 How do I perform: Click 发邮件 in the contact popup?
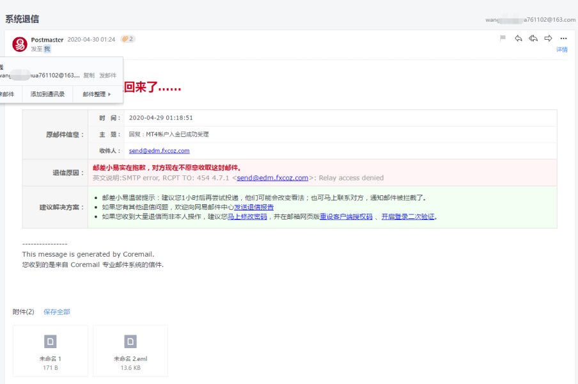(x=107, y=76)
